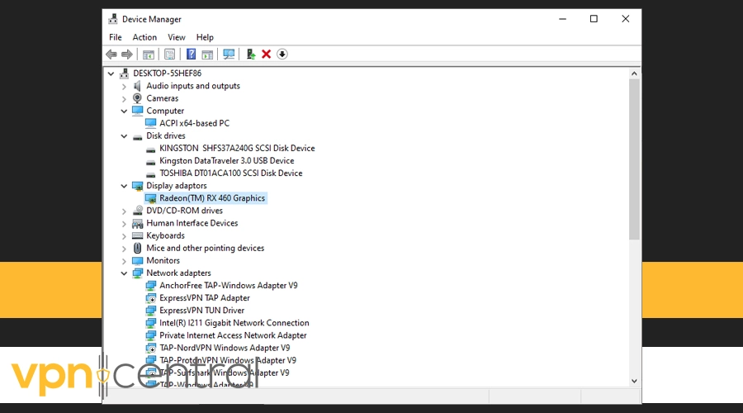Click the Audio inputs and outputs speaker icon
The width and height of the screenshot is (743, 413).
[x=137, y=86]
